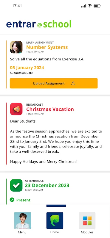Tap the green attendance checkmark icon

pyautogui.click(x=16, y=185)
